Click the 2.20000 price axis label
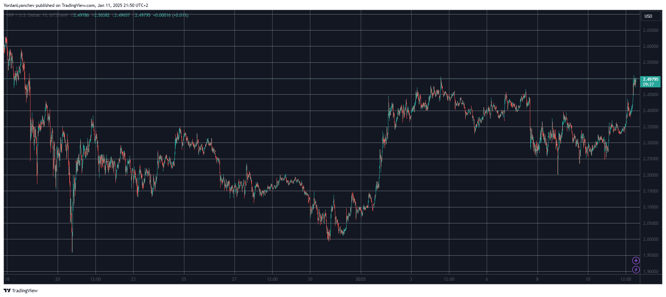This screenshot has height=297, width=666. tap(650, 175)
